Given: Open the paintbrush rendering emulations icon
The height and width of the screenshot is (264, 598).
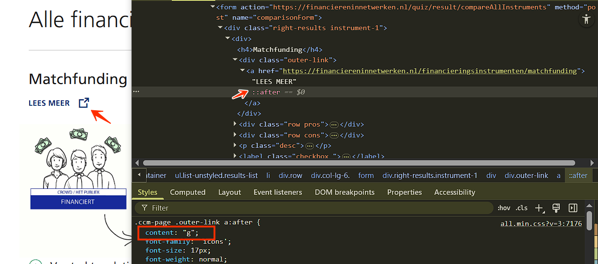Looking at the screenshot, I should pos(556,208).
